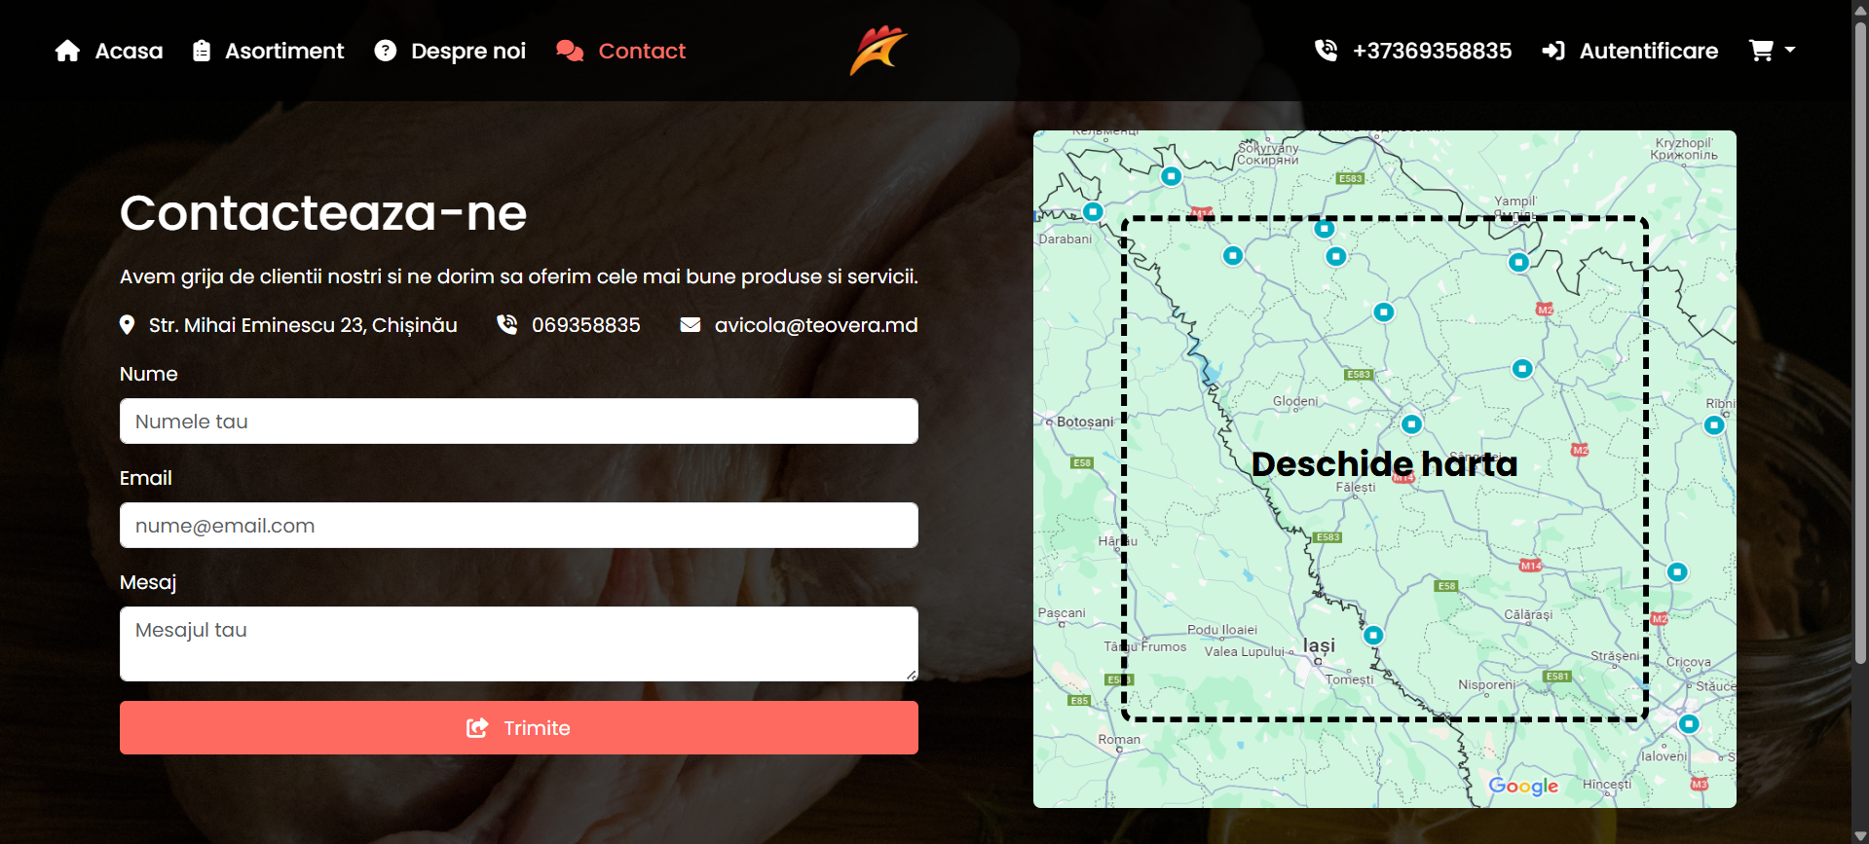Click the clipboard icon next to Asortiment
This screenshot has height=844, width=1869.
pyautogui.click(x=202, y=51)
